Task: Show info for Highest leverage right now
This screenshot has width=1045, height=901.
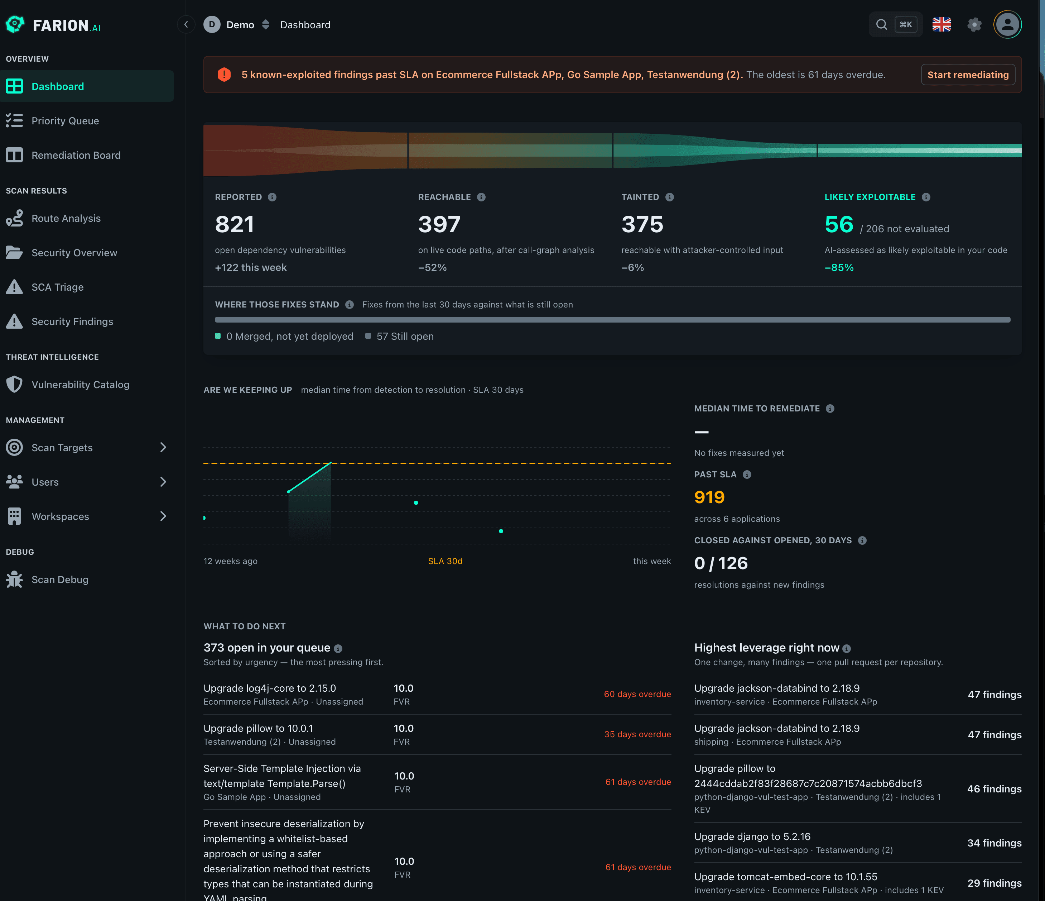Action: pyautogui.click(x=847, y=649)
